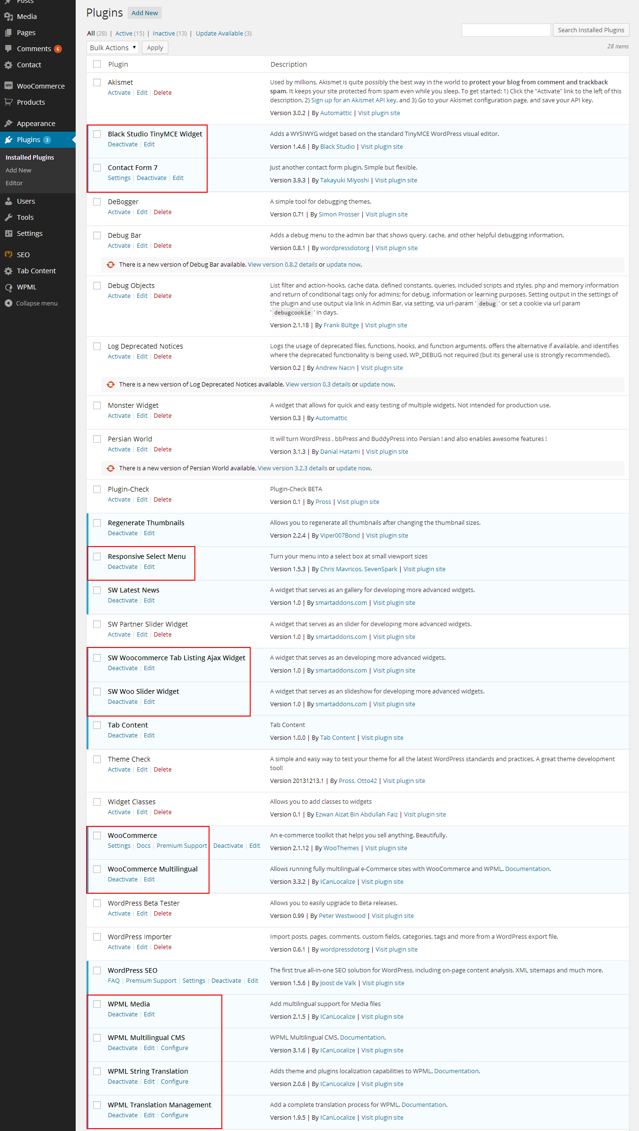The width and height of the screenshot is (639, 1131).
Task: Click the Appearance paintbrush icon
Action: pos(9,123)
